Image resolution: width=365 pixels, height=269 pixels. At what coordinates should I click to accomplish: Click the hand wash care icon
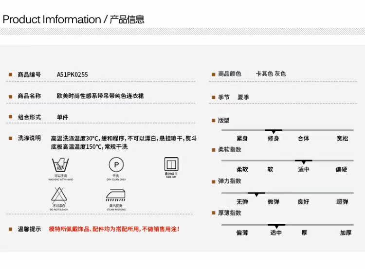point(60,165)
